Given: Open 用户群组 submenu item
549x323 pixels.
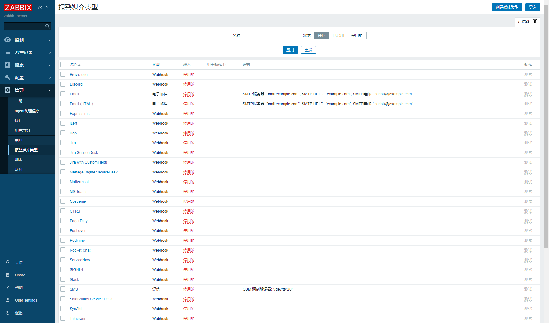Looking at the screenshot, I should tap(22, 131).
